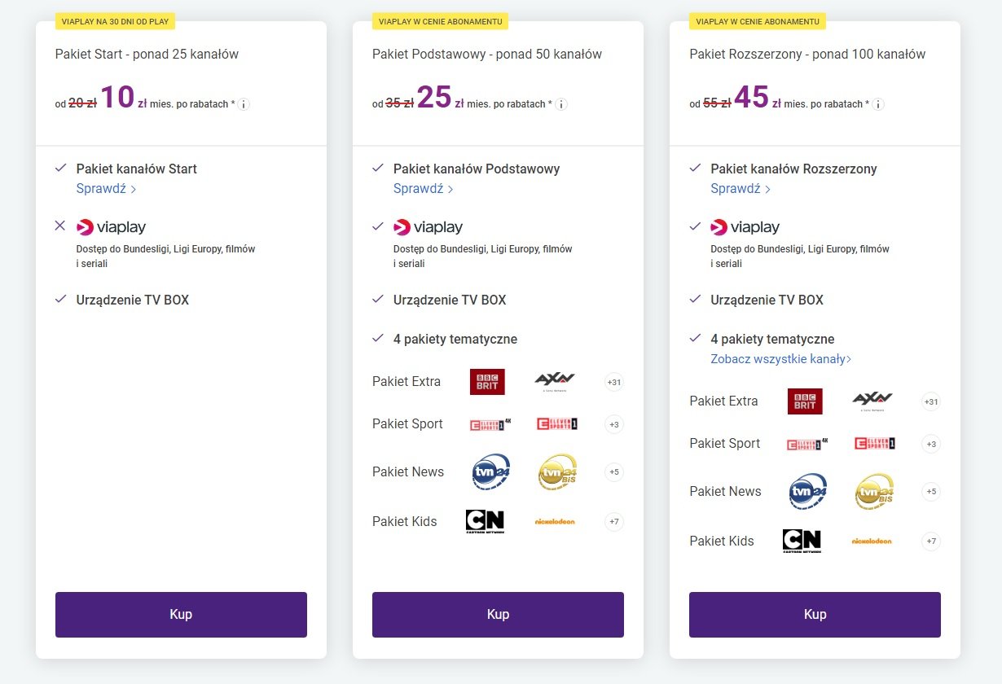The height and width of the screenshot is (684, 1002).
Task: Open Sprawdź link under Pakiet kanałów Start
Action: click(106, 189)
